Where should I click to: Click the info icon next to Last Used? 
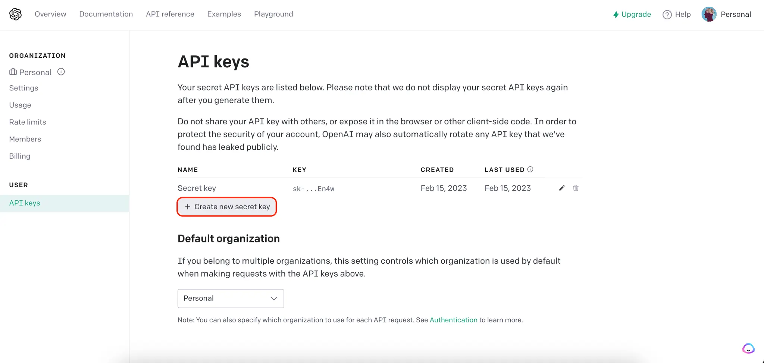pos(530,169)
